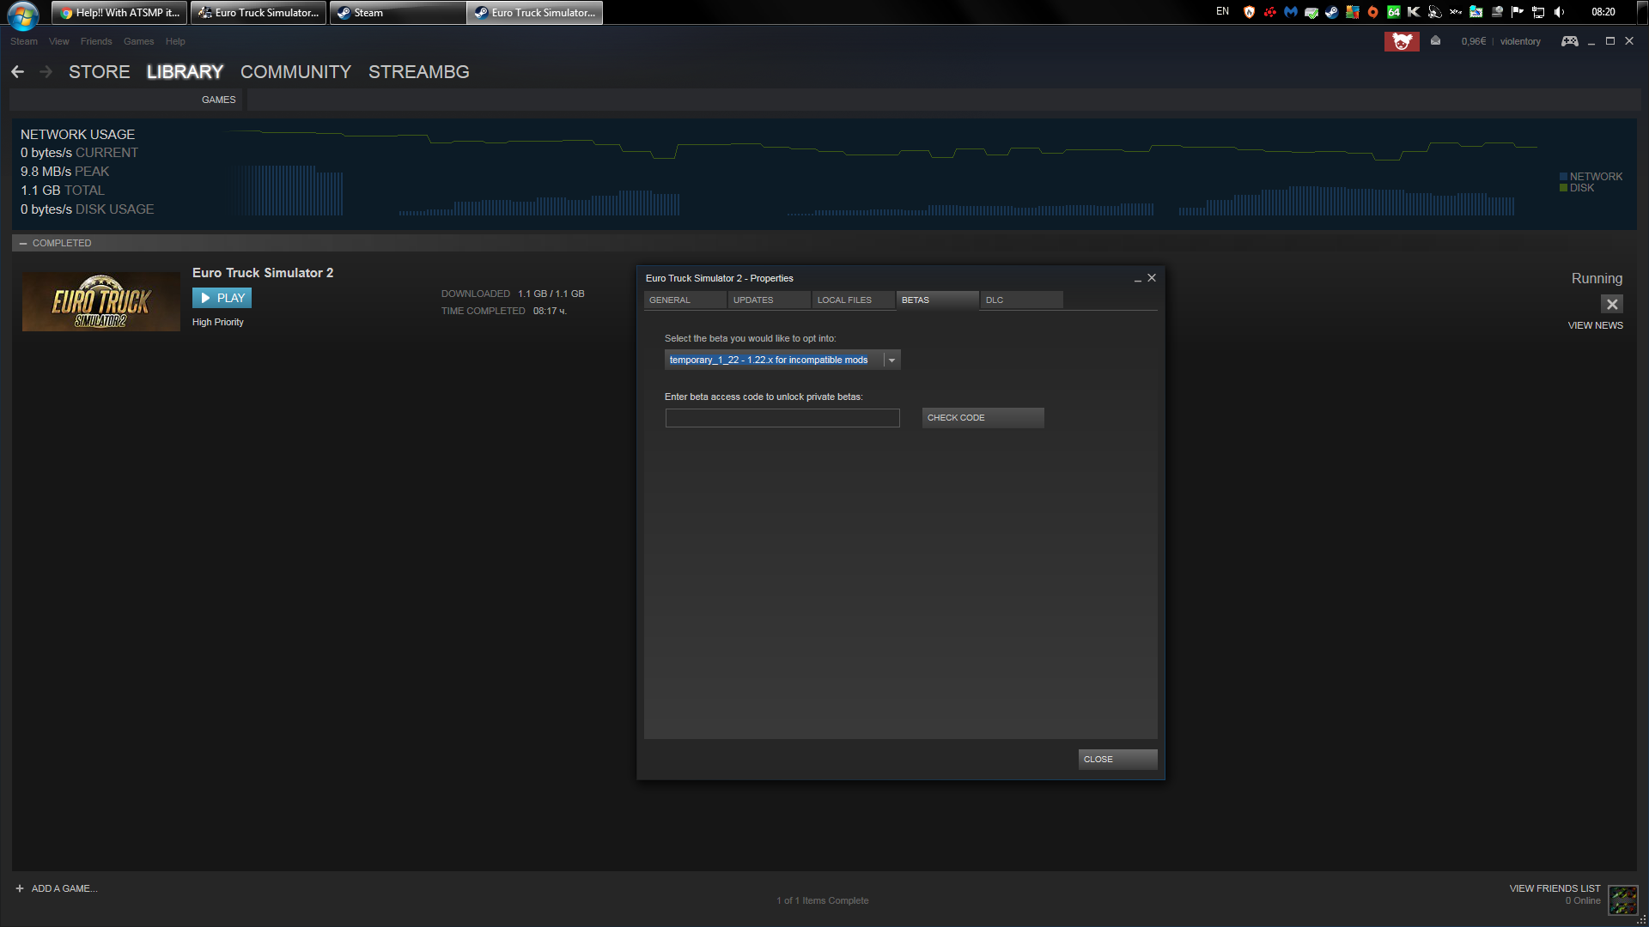Open the Friends menu
Screen dimensions: 1649x927
[x=96, y=40]
